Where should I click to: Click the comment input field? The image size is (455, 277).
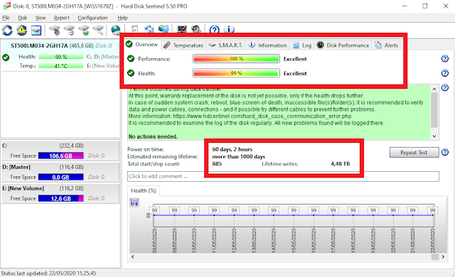coord(283,176)
